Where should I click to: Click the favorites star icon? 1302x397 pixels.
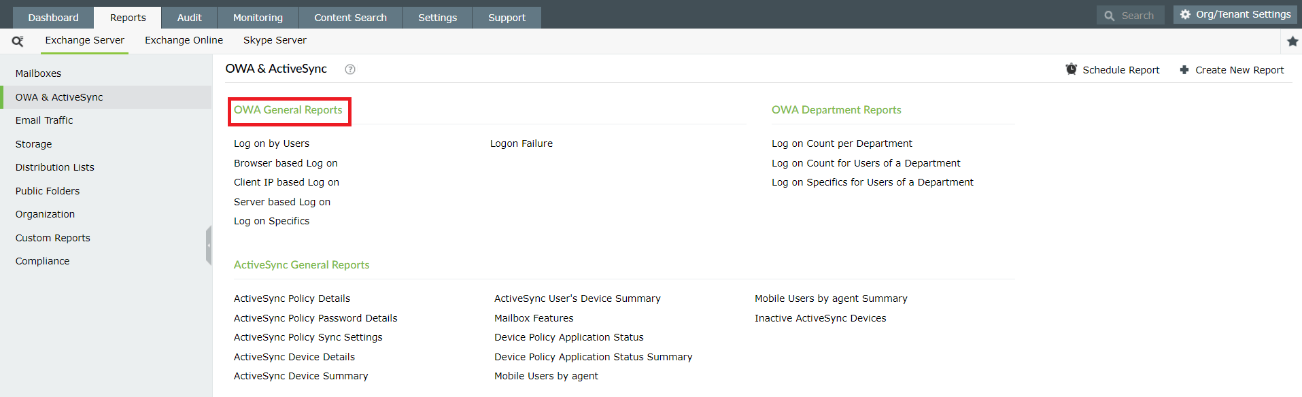(1292, 41)
